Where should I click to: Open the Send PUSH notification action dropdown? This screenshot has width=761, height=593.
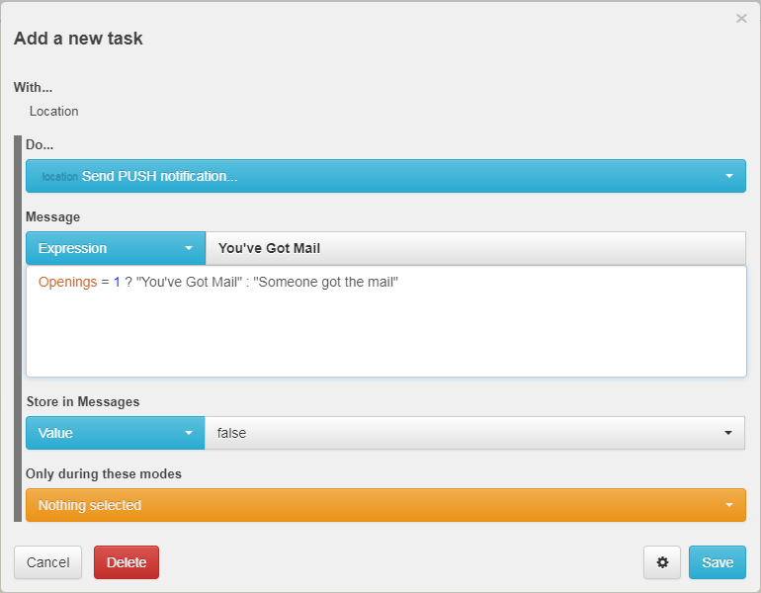click(x=385, y=176)
